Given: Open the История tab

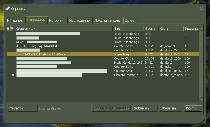Looking at the screenshot, I should click(x=57, y=21).
